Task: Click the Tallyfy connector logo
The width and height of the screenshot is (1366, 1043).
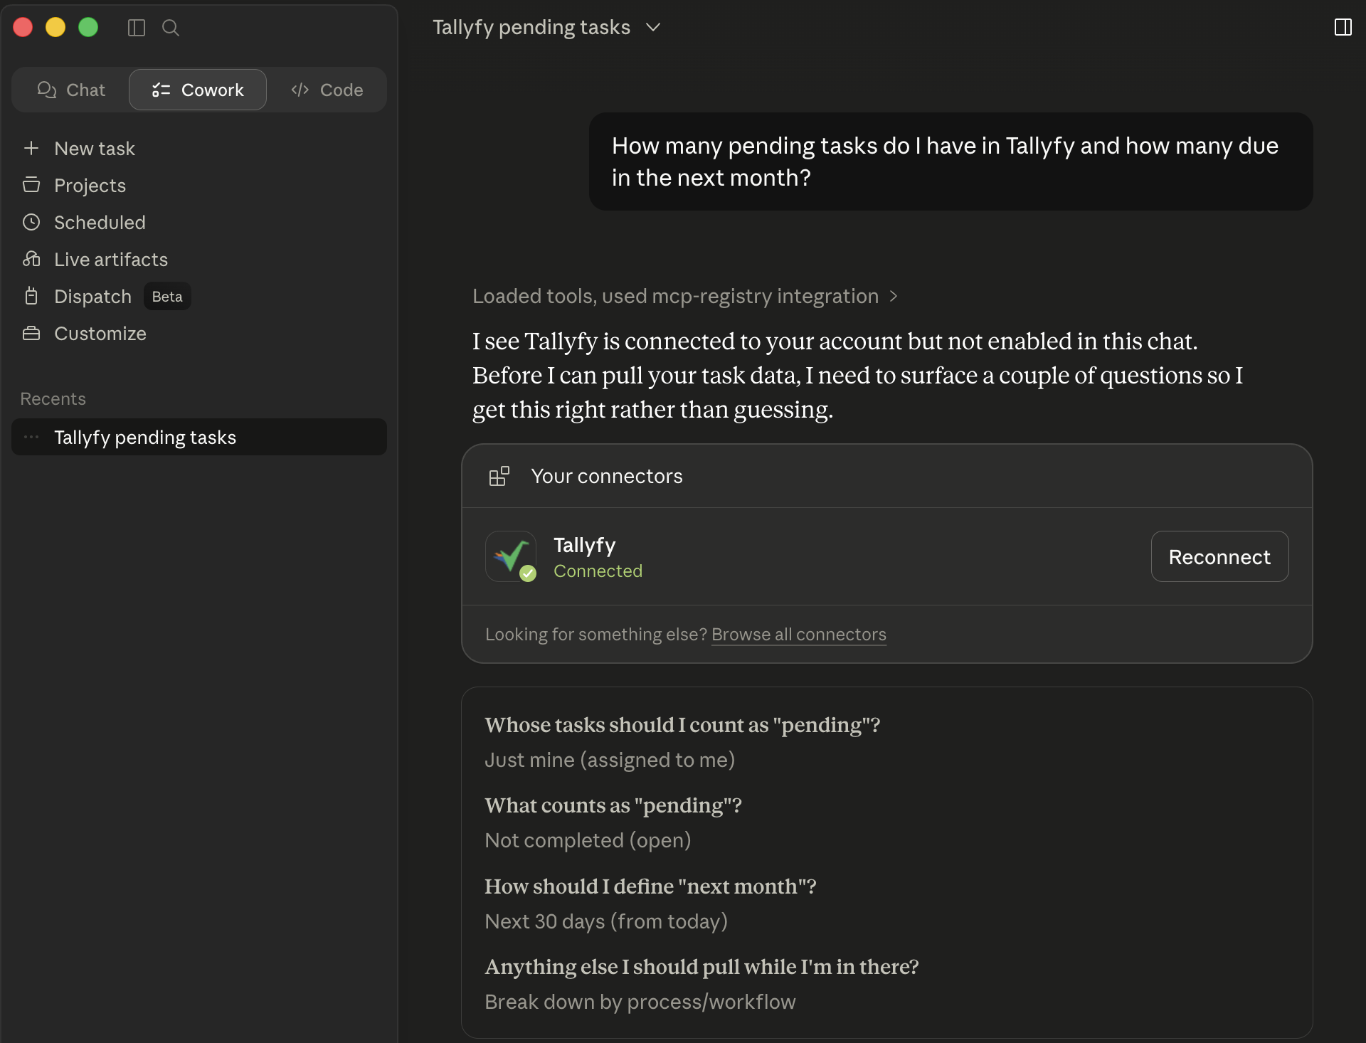Action: pyautogui.click(x=511, y=556)
